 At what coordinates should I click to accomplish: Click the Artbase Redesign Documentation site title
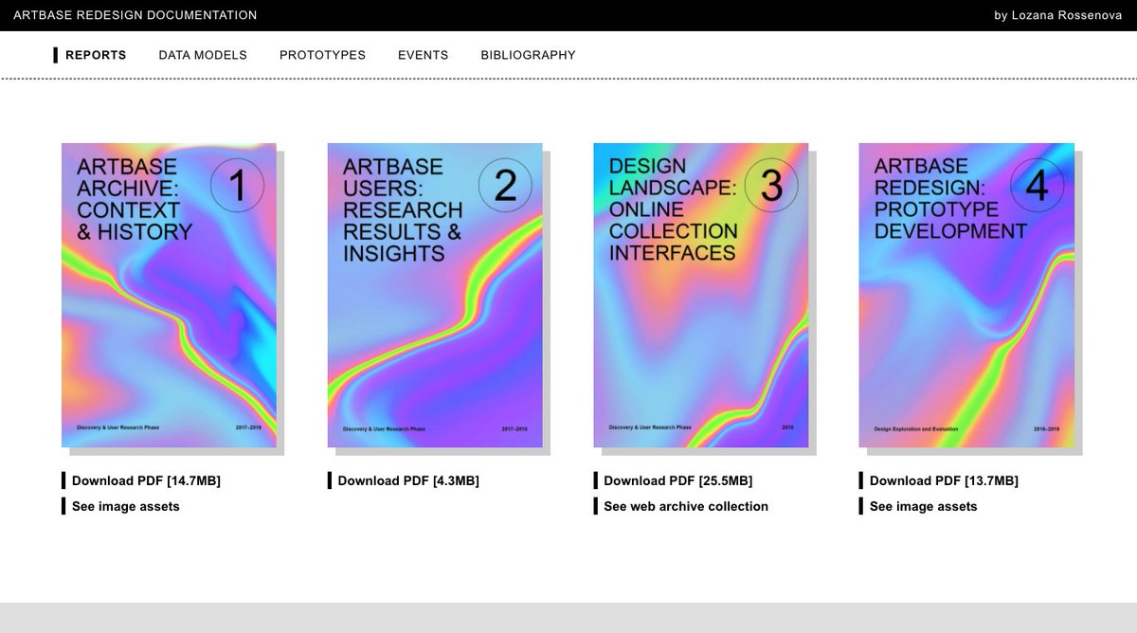pyautogui.click(x=135, y=15)
